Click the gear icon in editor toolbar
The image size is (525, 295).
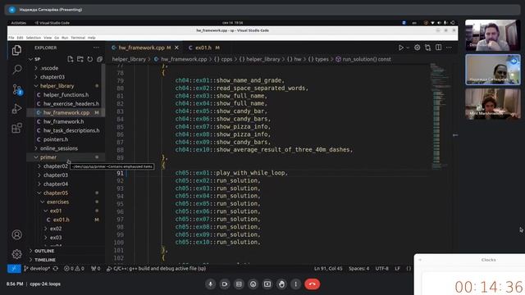tap(417, 48)
